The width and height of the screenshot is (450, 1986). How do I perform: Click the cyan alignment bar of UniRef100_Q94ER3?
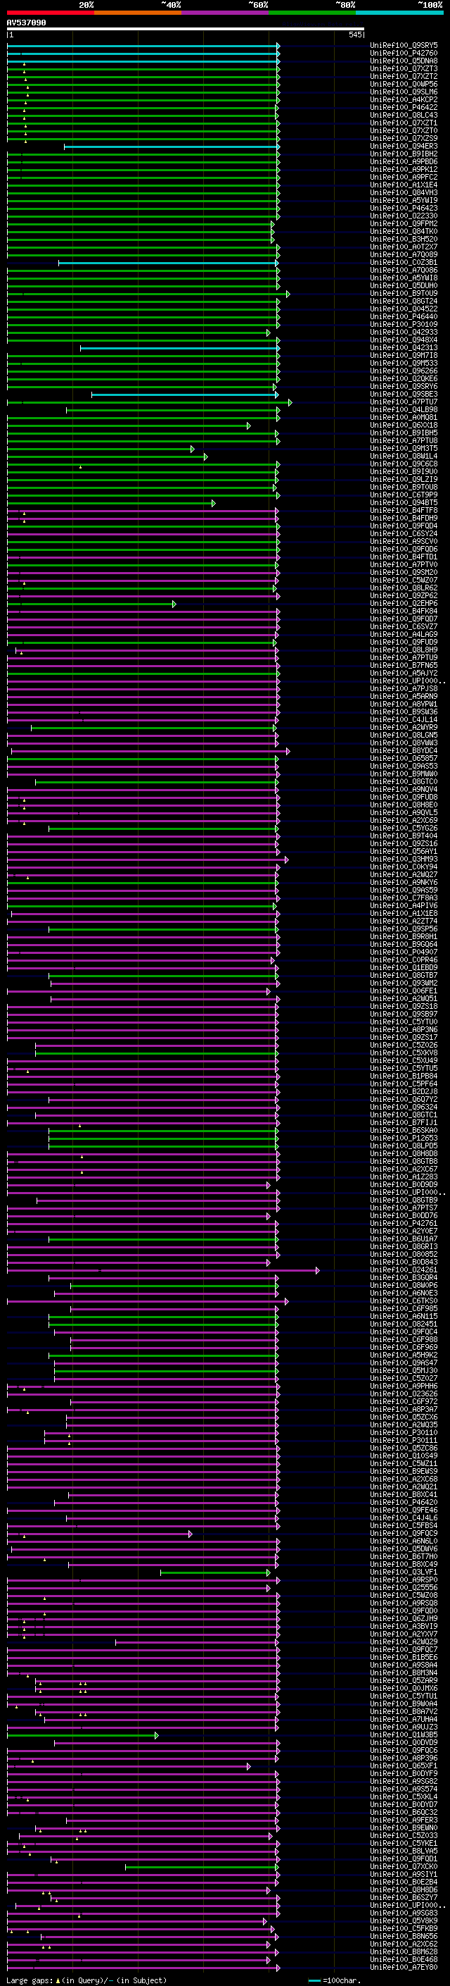tap(171, 147)
